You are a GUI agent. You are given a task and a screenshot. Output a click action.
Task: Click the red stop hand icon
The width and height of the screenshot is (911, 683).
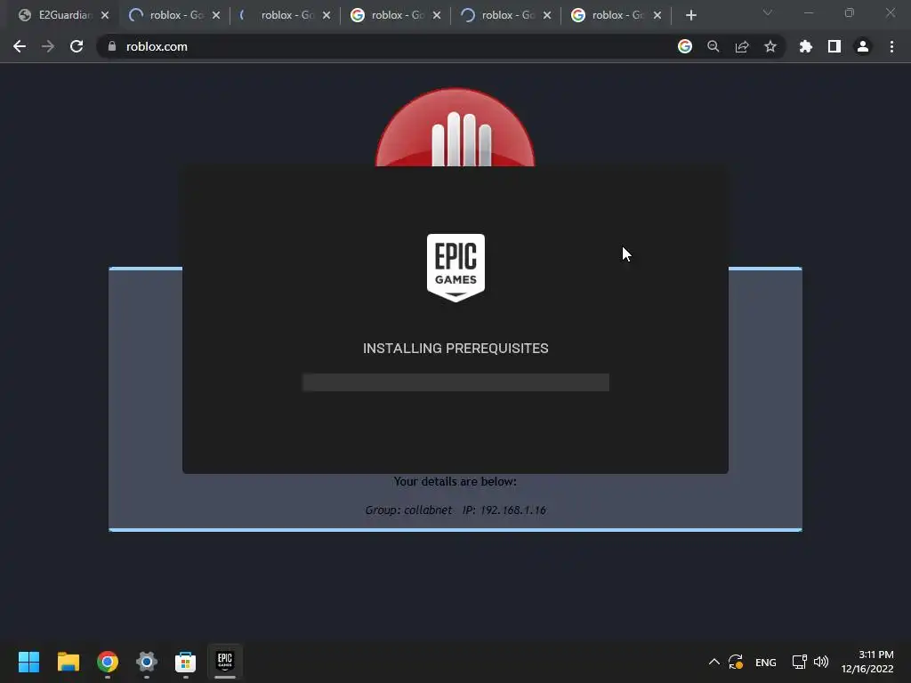coord(455,128)
